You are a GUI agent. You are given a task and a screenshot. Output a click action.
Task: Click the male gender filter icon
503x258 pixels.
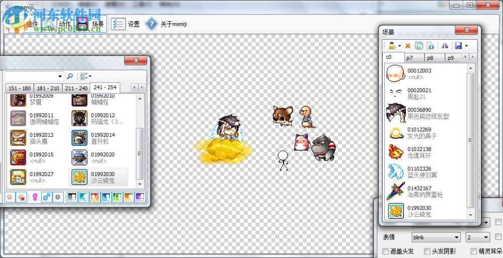tap(46, 197)
